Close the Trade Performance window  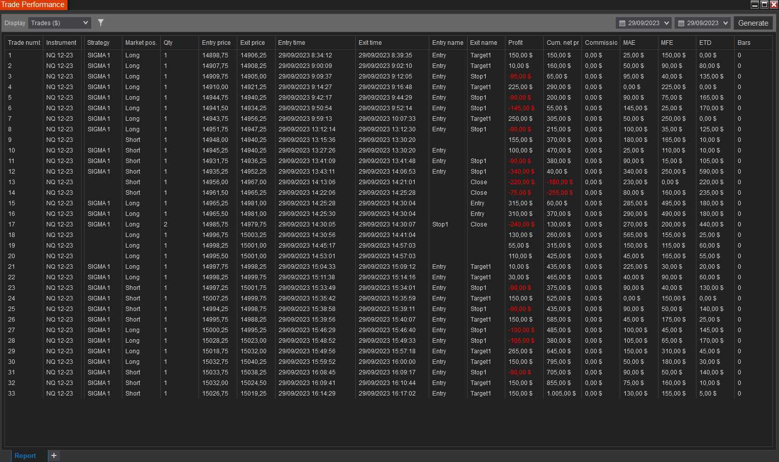click(x=774, y=5)
